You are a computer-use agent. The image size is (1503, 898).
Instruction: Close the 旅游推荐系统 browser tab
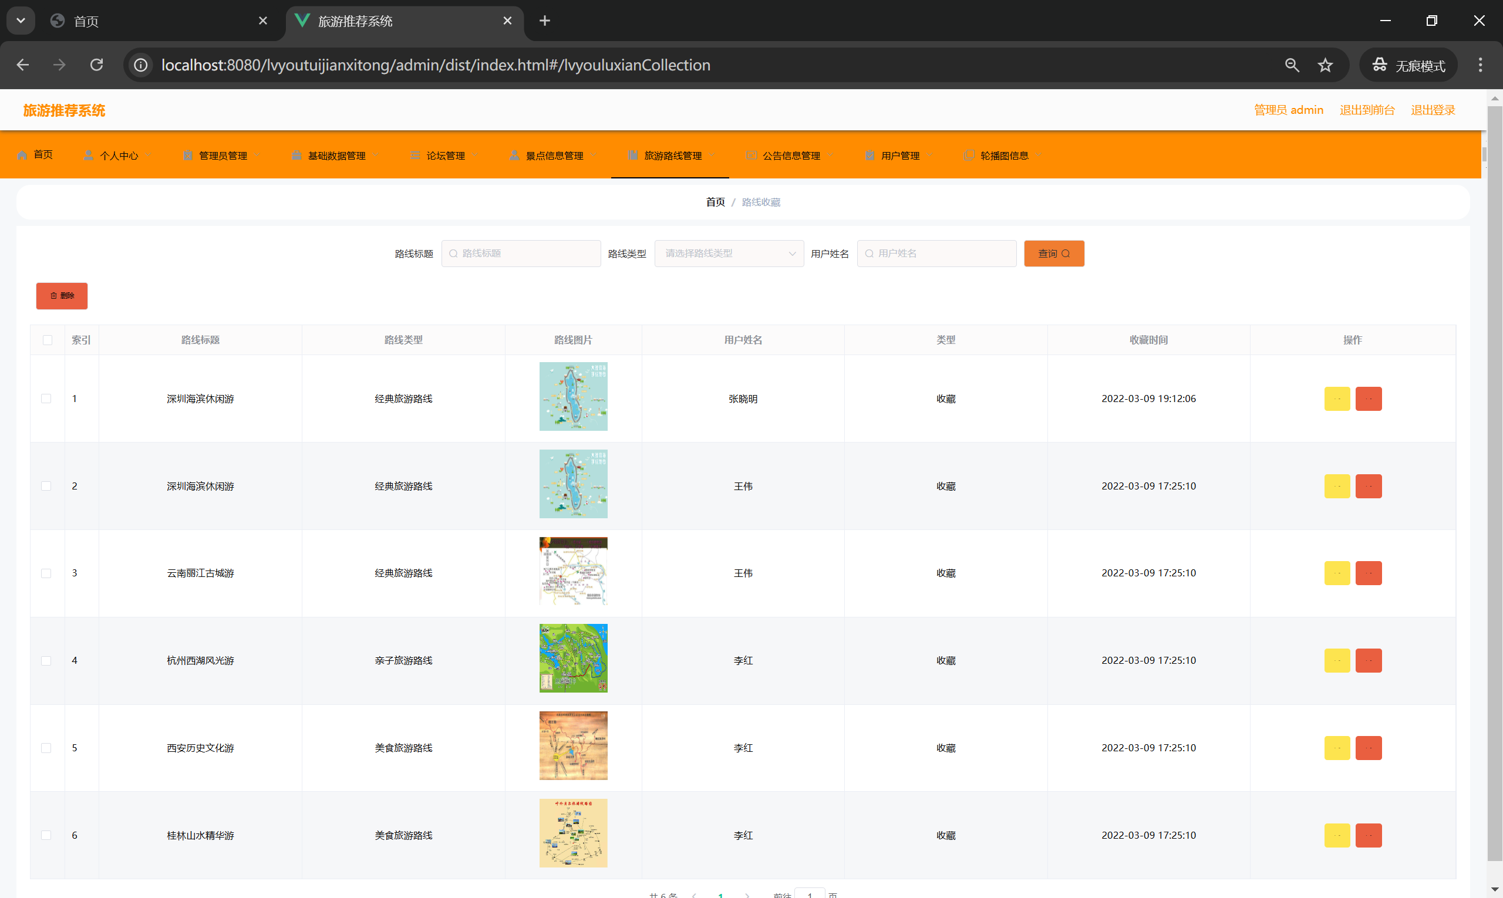pos(507,21)
